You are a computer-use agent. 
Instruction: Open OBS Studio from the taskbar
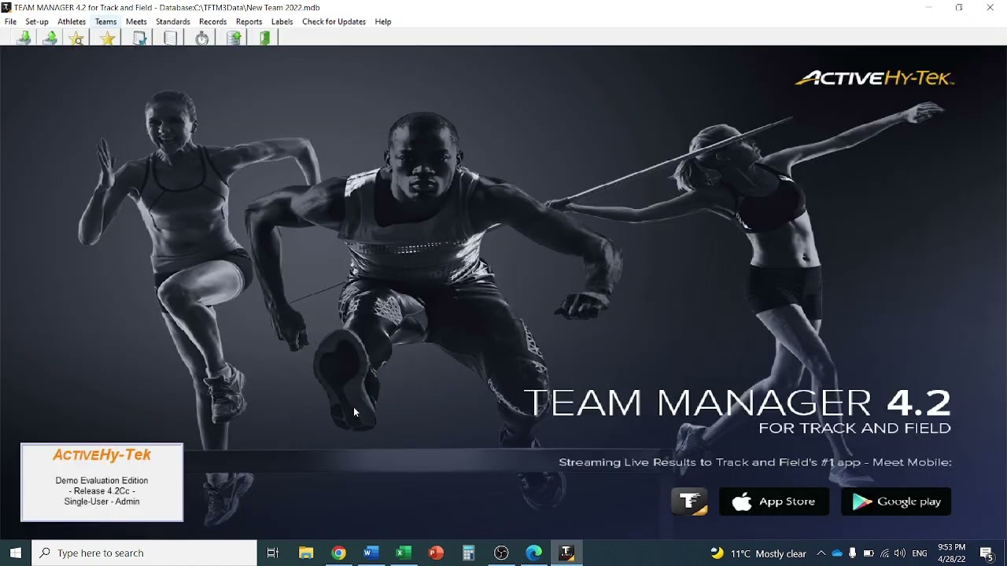[x=501, y=553]
